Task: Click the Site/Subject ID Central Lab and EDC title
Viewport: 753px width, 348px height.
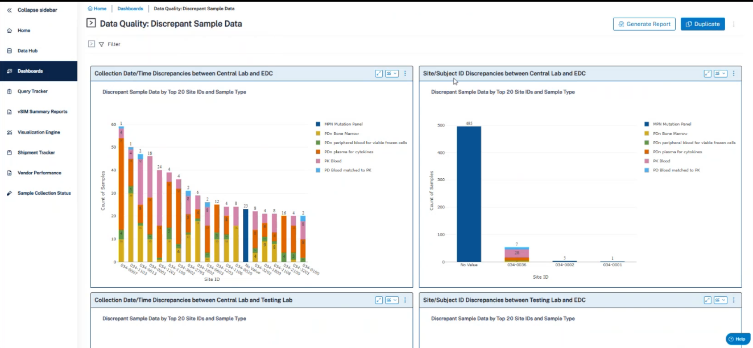Action: 504,74
